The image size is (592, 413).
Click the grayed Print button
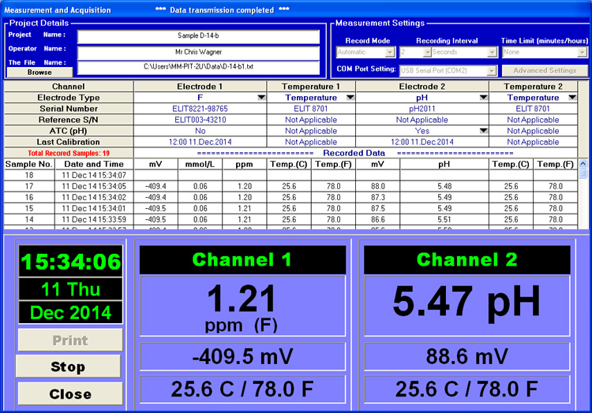[x=69, y=340]
